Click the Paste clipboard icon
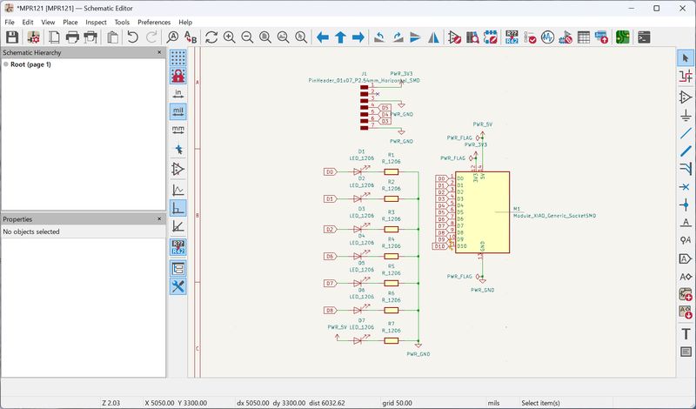The width and height of the screenshot is (696, 409). pos(112,37)
